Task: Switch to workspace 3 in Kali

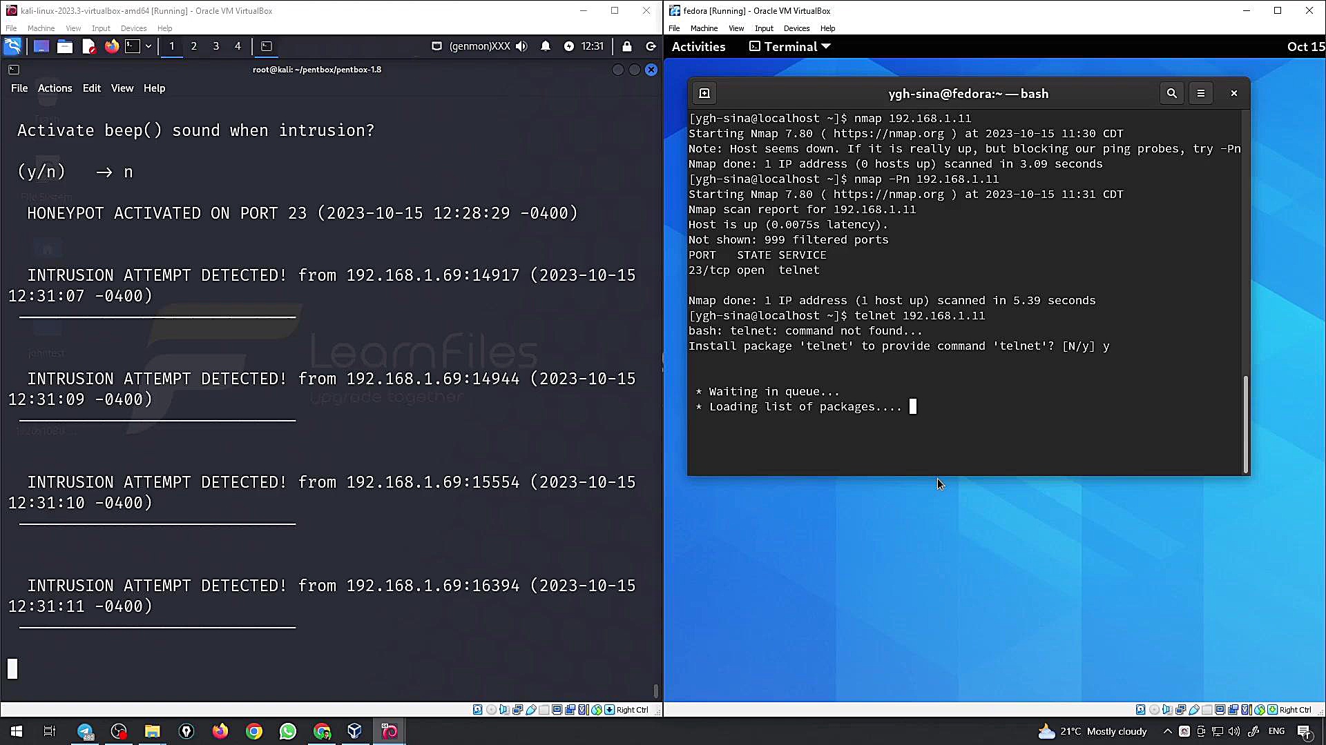Action: [x=216, y=46]
